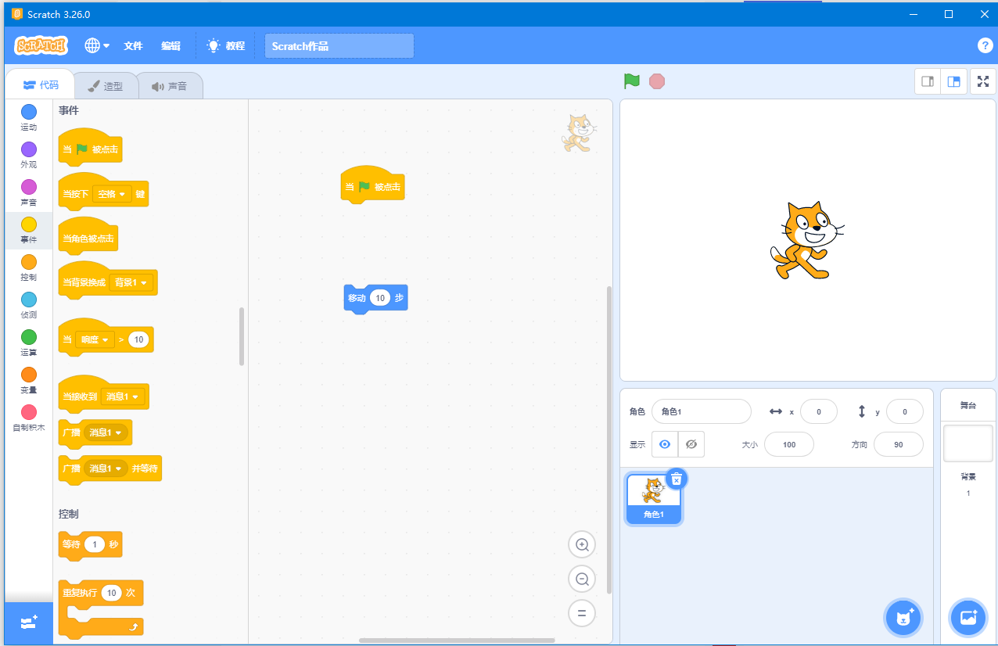Open the 文件 (File) menu
This screenshot has height=646, width=998.
(133, 45)
